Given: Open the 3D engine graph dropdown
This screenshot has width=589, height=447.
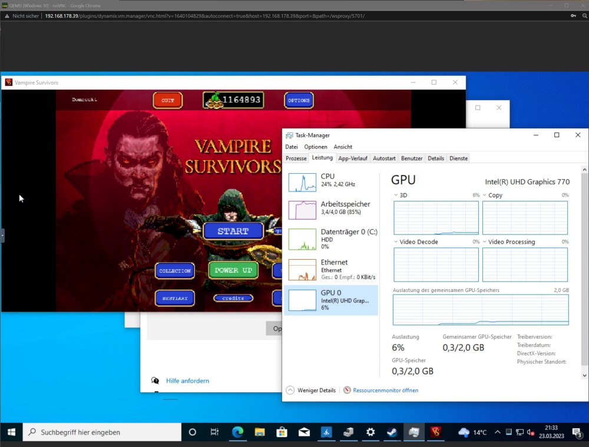Looking at the screenshot, I should point(396,195).
